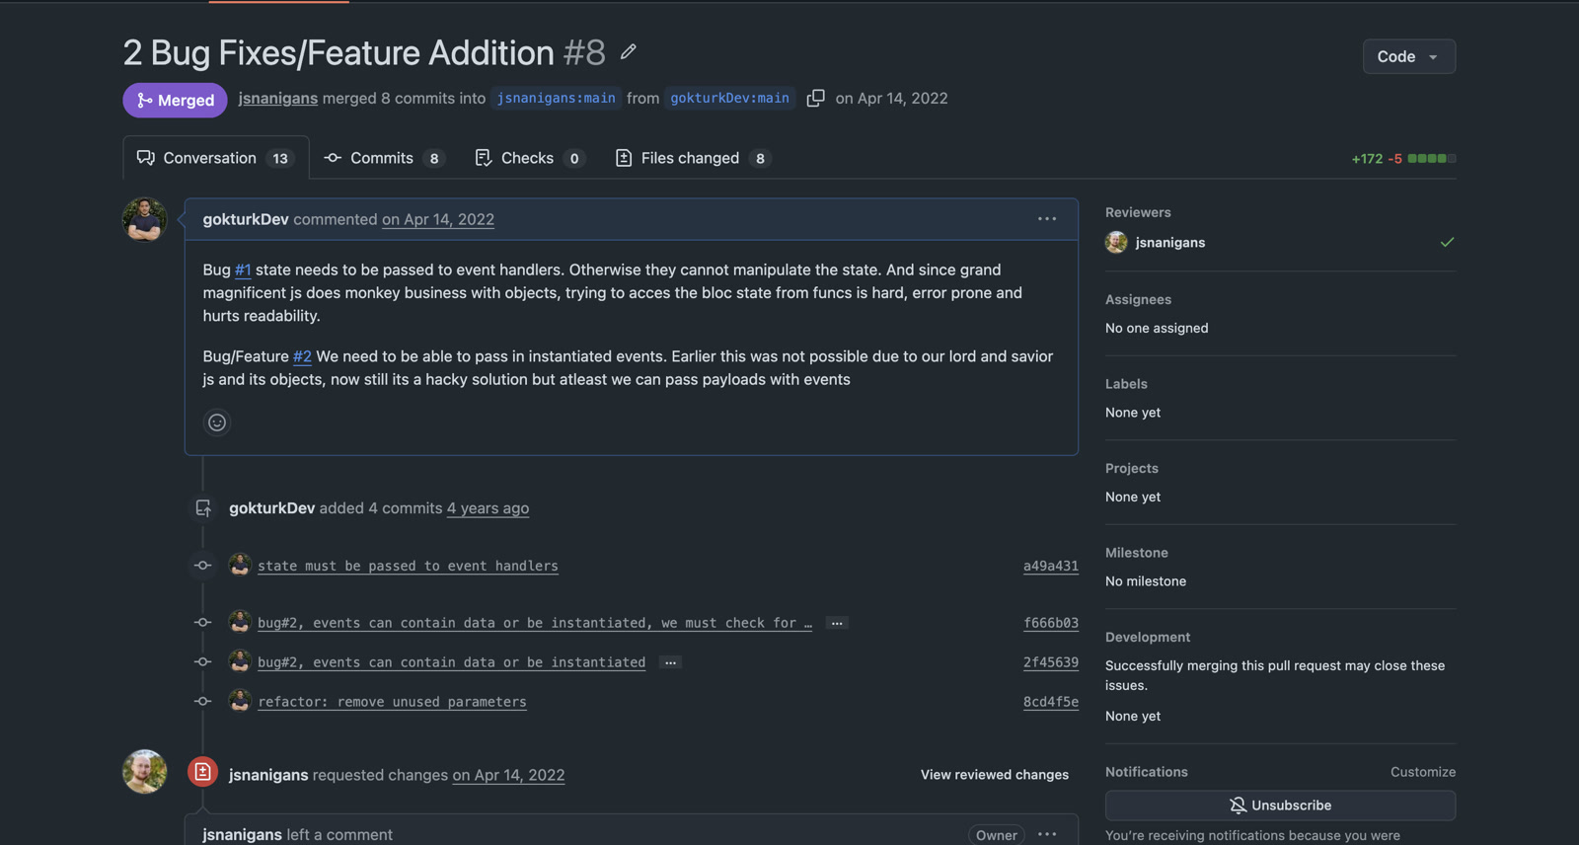Screen dimensions: 1579x845
Task: Click the purple Merged status badge
Action: (175, 100)
